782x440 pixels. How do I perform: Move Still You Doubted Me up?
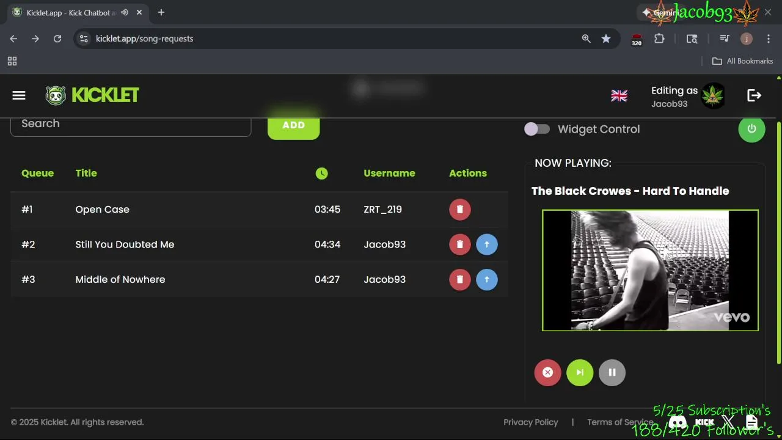click(x=487, y=244)
